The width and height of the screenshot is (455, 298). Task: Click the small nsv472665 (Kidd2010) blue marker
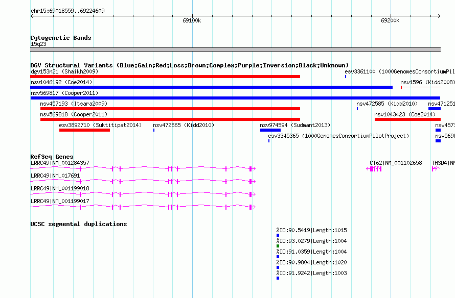pos(154,130)
